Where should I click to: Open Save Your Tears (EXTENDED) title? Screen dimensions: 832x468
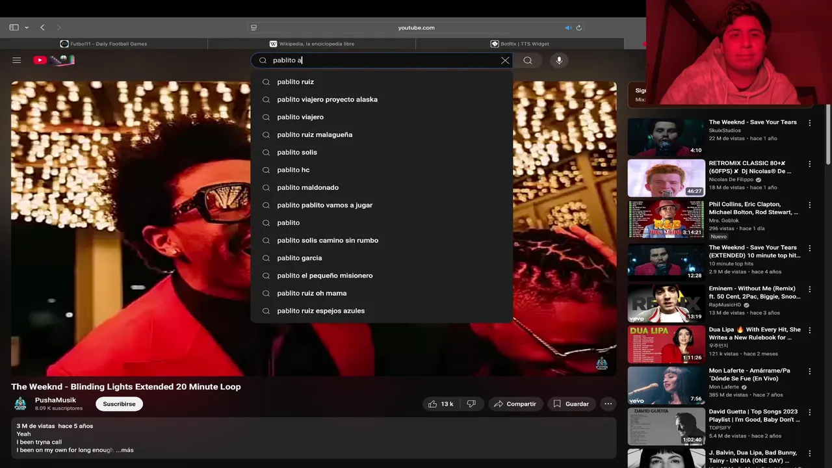pyautogui.click(x=753, y=252)
